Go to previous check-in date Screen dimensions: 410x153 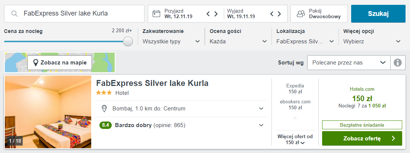pos(209,14)
